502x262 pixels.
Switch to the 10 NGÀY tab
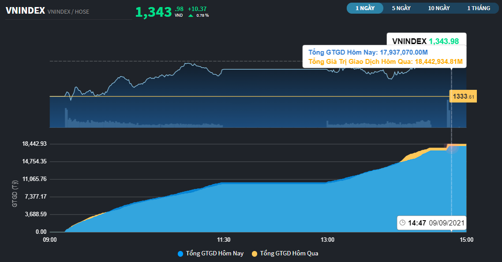pyautogui.click(x=439, y=8)
